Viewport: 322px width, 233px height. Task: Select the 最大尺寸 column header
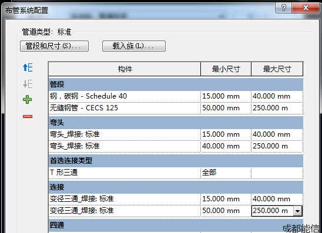(x=277, y=69)
